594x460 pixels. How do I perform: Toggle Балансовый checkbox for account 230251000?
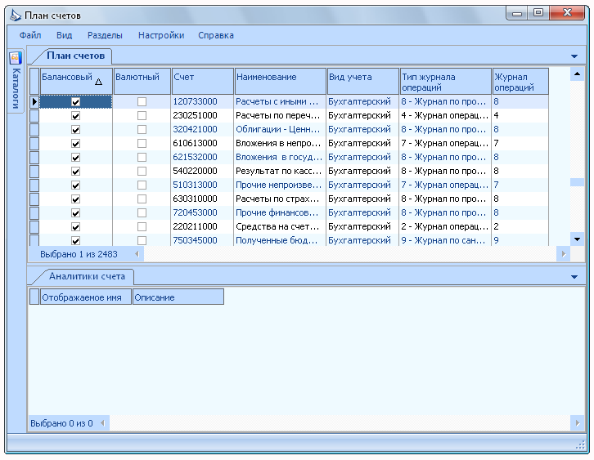click(76, 116)
